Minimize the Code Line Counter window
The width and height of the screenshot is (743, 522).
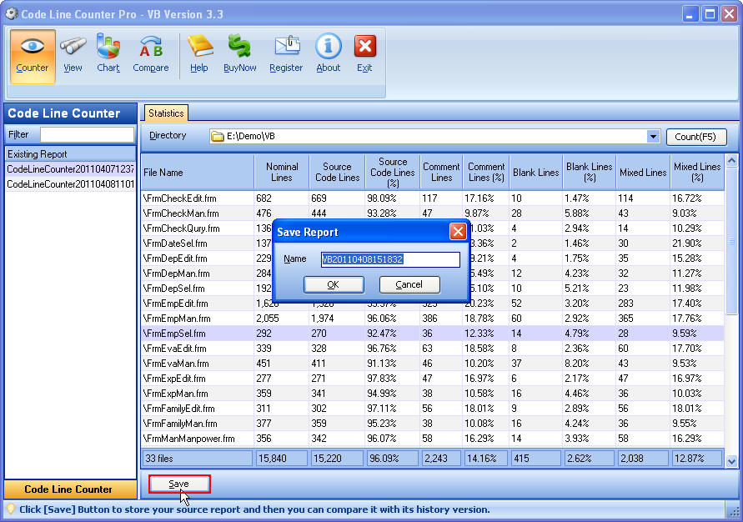pyautogui.click(x=690, y=13)
